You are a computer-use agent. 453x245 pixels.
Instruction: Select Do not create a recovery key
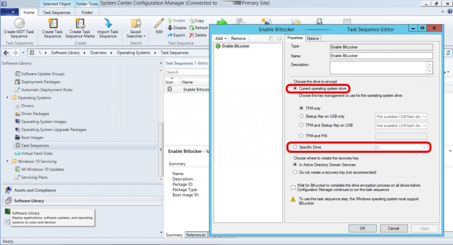click(x=295, y=172)
